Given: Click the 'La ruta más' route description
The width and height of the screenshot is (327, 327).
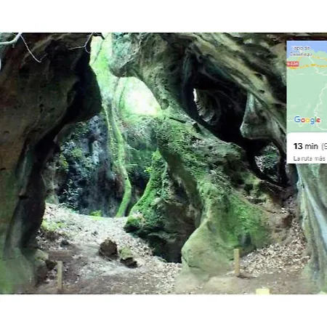Looking at the screenshot, I should 310,158.
